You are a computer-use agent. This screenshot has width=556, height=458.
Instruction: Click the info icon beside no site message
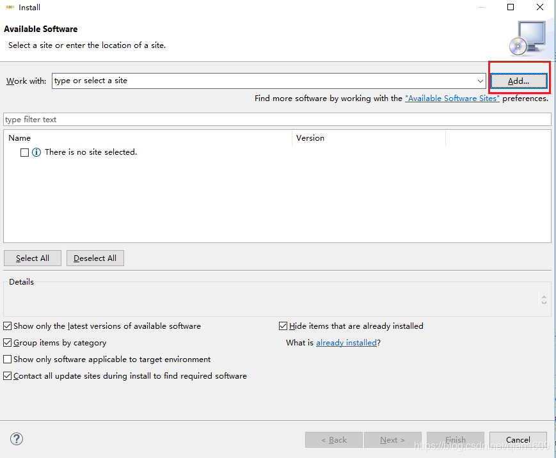[36, 152]
